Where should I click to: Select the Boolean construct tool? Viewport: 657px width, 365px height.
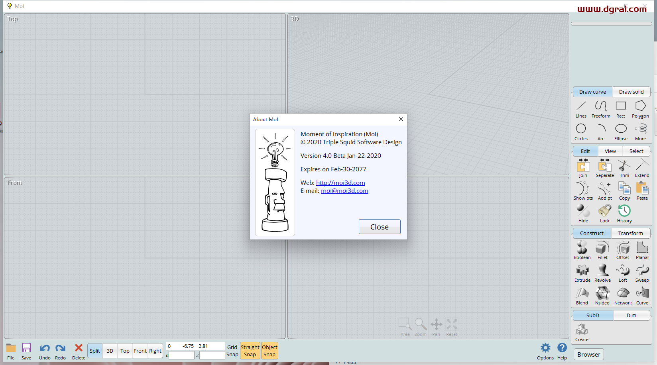pyautogui.click(x=582, y=250)
